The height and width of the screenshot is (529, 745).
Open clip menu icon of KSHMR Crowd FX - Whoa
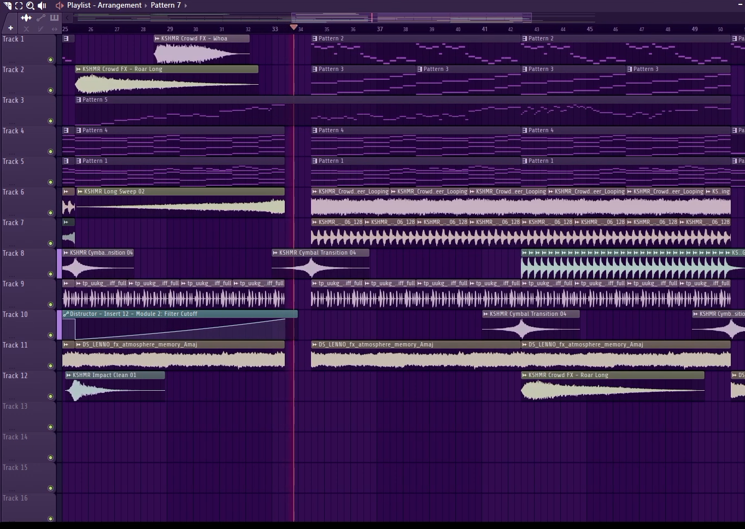tap(157, 39)
